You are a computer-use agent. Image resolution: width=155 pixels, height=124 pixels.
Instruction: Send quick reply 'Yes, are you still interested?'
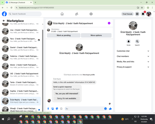[67, 94]
